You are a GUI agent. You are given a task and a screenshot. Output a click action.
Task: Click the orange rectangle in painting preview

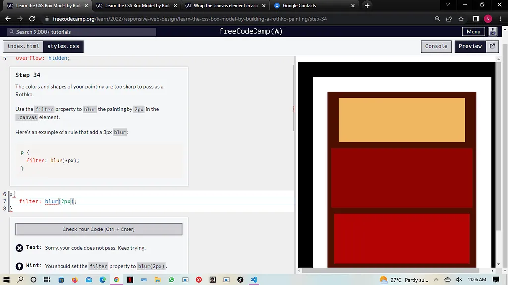pyautogui.click(x=402, y=120)
